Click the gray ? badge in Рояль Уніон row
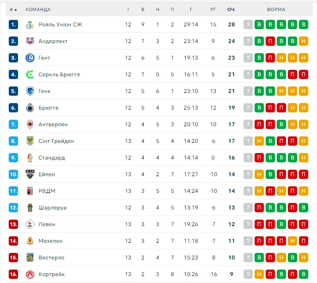 tap(248, 25)
